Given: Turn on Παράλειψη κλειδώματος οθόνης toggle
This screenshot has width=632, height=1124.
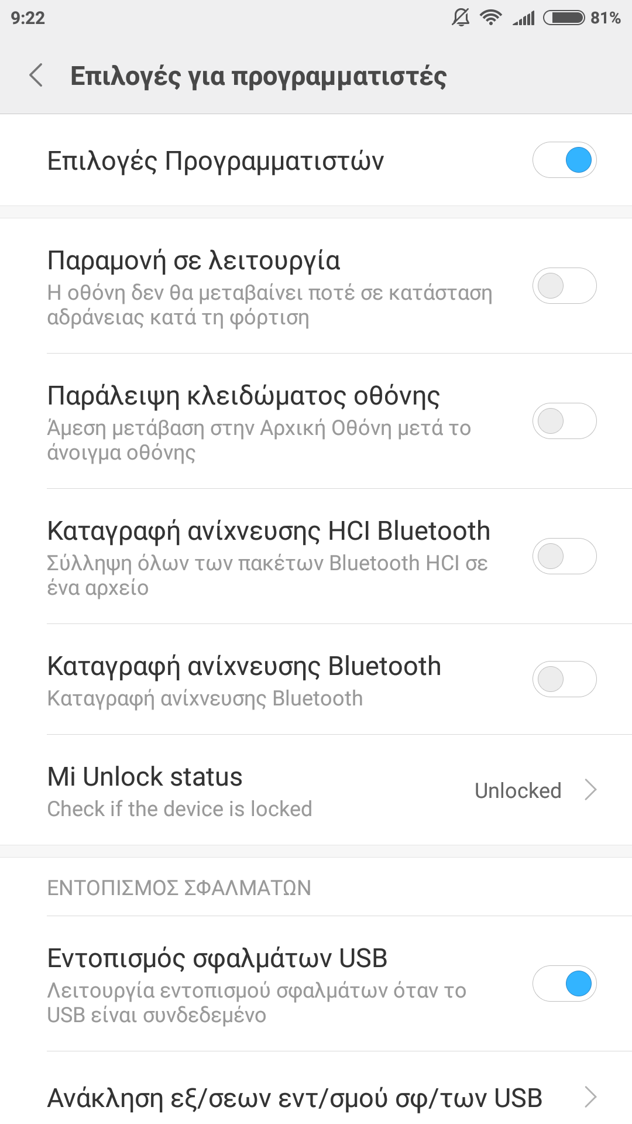Looking at the screenshot, I should (564, 421).
